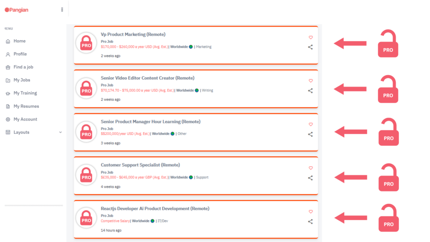
Task: Click Worldwide on the Reactjs Developer card
Action: coord(141,221)
